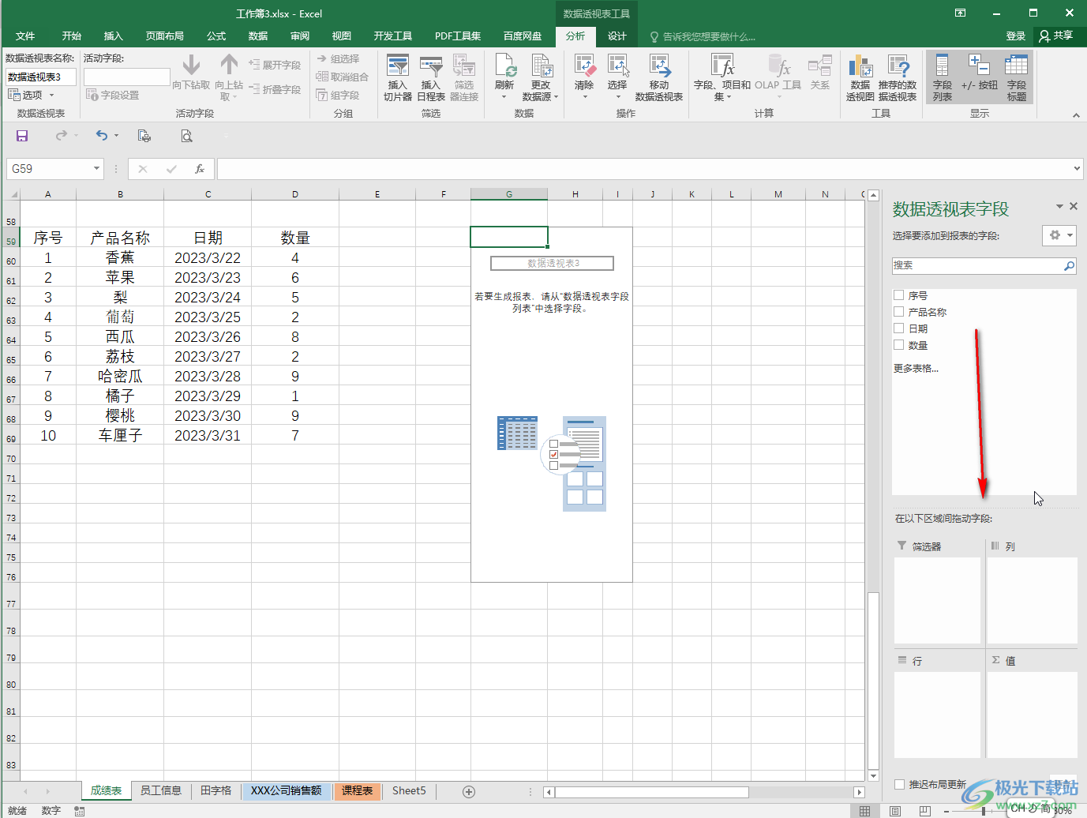Click the Sheet5 tab
Viewport: 1087px width, 818px height.
pos(409,790)
